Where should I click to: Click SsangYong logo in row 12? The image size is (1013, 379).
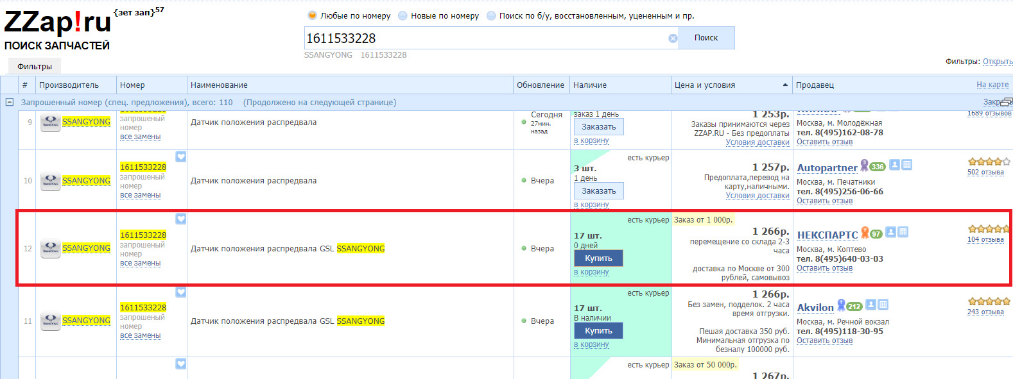pos(50,248)
